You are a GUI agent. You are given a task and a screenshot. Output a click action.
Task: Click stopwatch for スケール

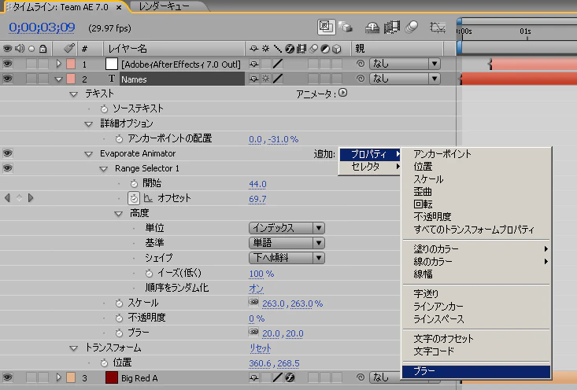point(119,304)
